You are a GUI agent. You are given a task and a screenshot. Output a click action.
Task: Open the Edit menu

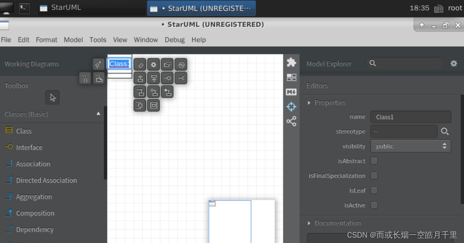pyautogui.click(x=24, y=40)
